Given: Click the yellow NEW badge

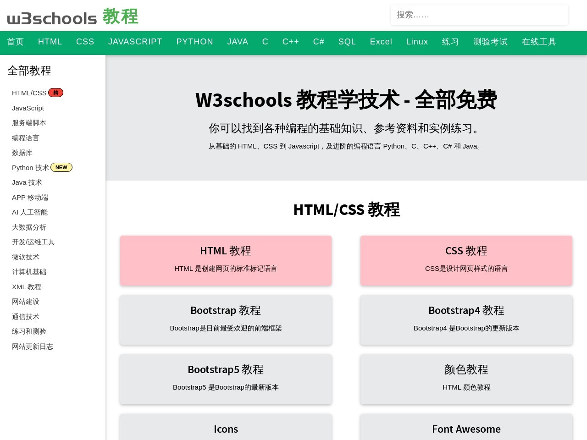Looking at the screenshot, I should coord(61,167).
